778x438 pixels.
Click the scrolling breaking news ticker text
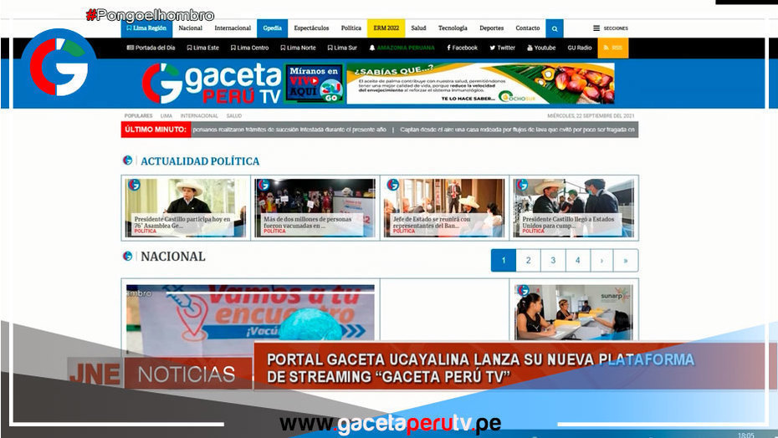(414, 130)
